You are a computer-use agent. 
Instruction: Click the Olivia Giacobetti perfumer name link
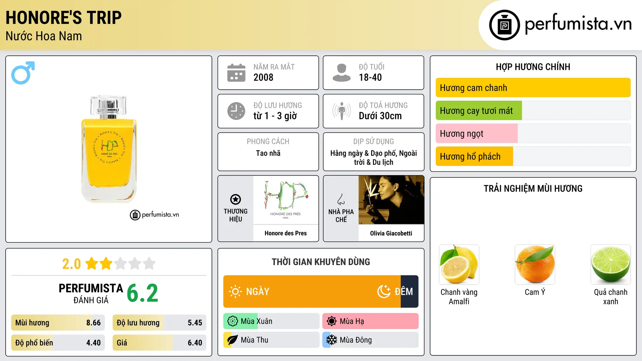point(391,233)
